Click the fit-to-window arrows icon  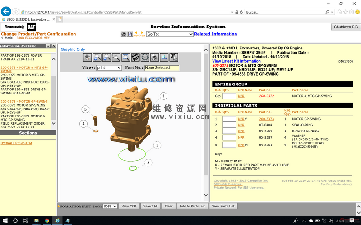[x=135, y=57]
